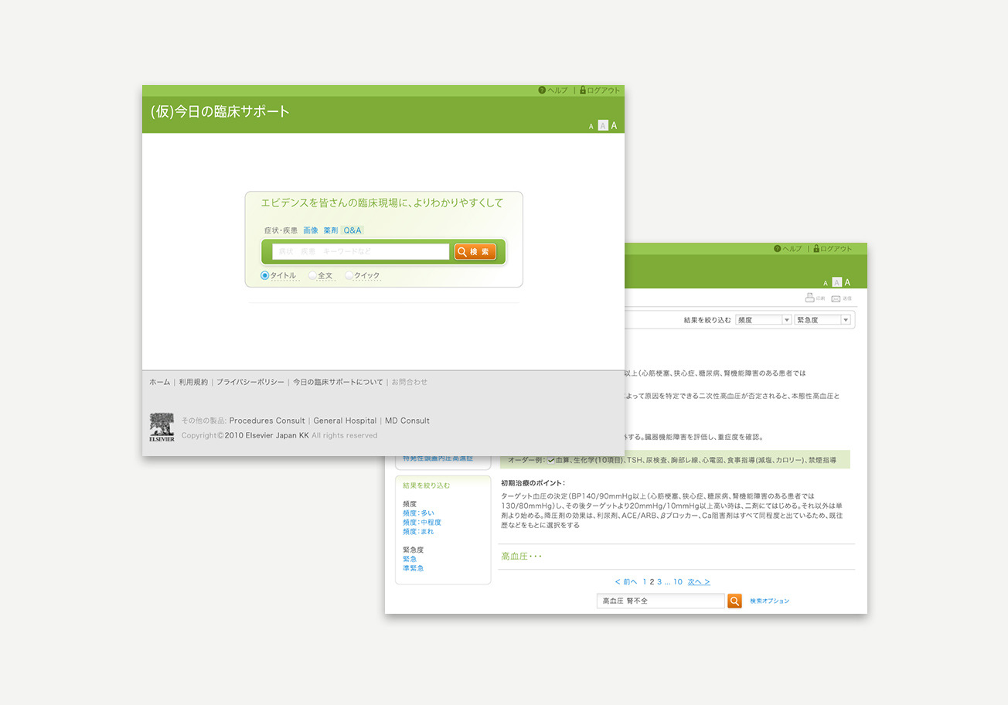Switch to the 症状・疾患 search tab

click(x=281, y=230)
